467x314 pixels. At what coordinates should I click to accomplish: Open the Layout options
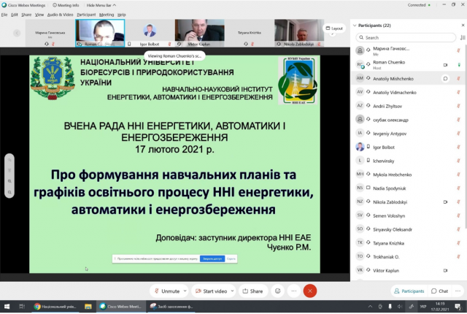click(x=334, y=28)
